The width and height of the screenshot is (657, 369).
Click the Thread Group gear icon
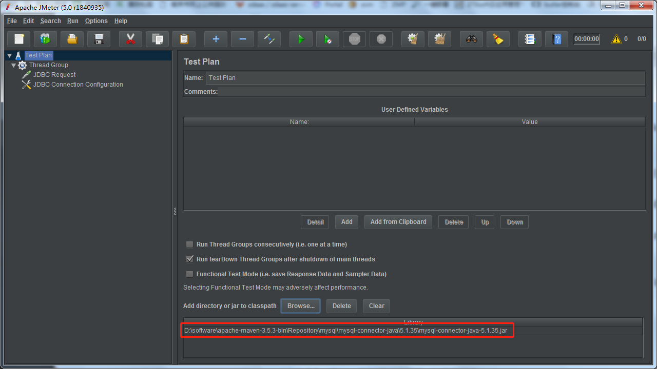coord(22,65)
